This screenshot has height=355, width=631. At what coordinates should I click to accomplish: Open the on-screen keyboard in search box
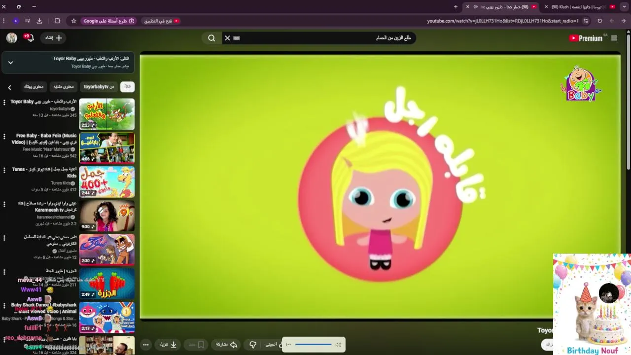237,38
